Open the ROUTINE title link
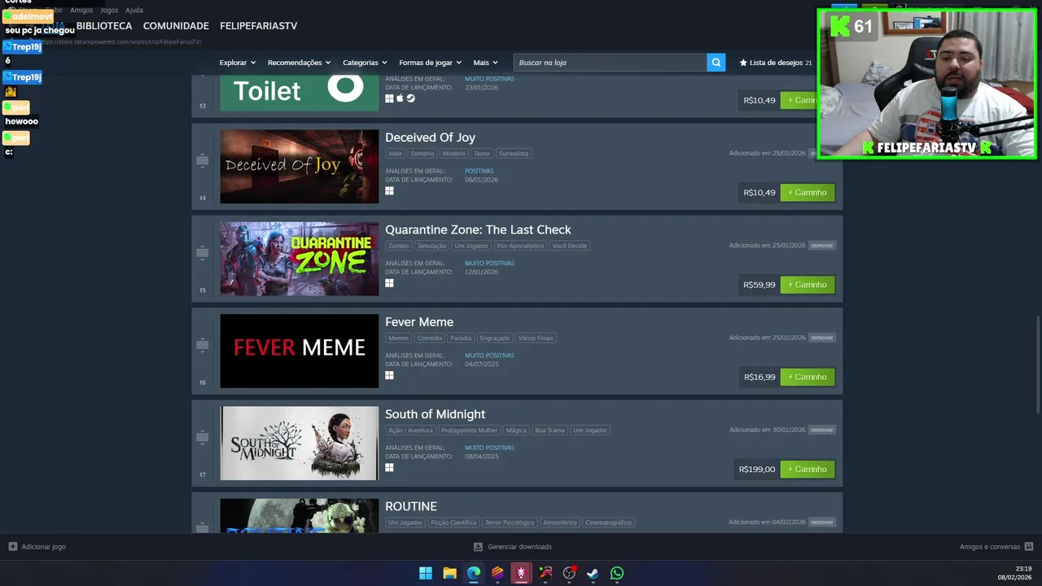 click(411, 506)
